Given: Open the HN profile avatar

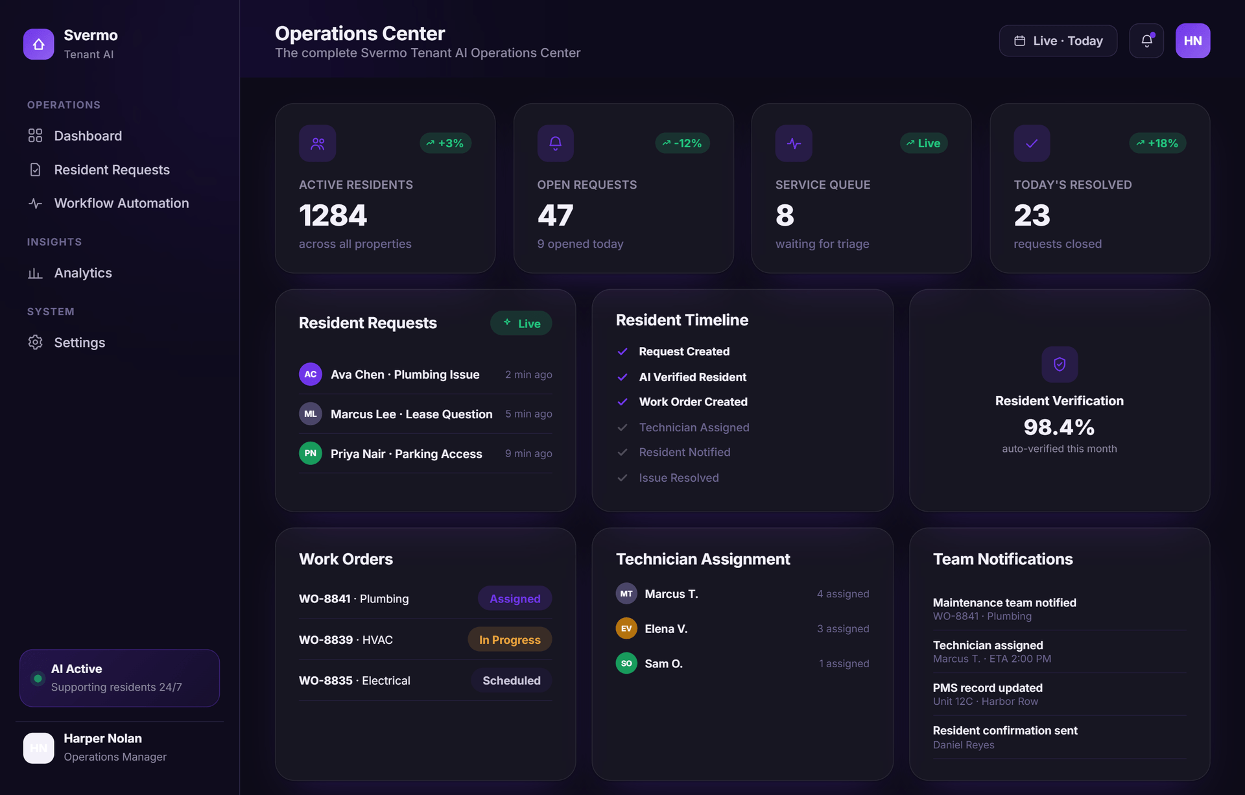Looking at the screenshot, I should click(x=1192, y=41).
